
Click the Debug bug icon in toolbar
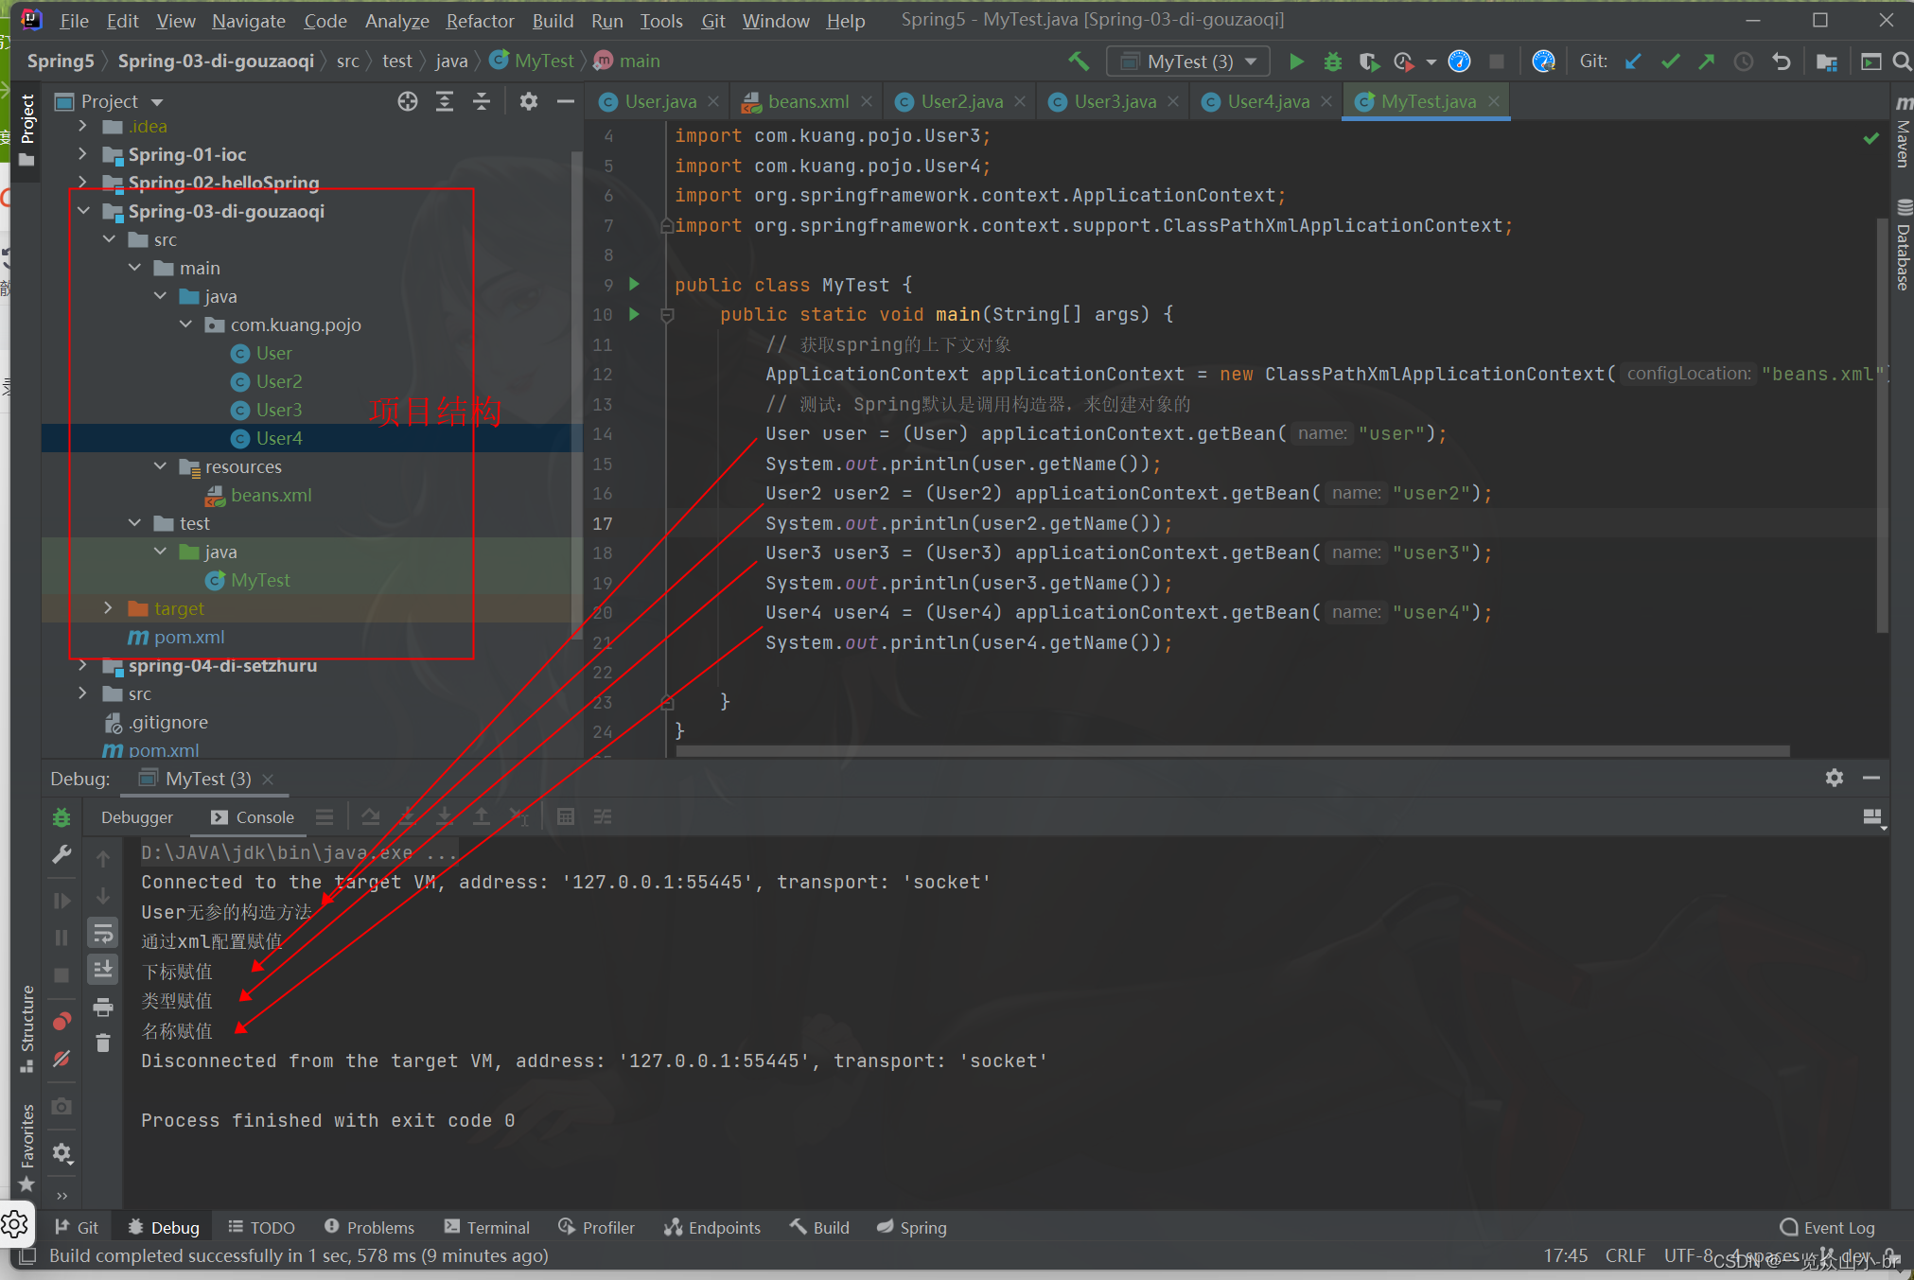1332,61
